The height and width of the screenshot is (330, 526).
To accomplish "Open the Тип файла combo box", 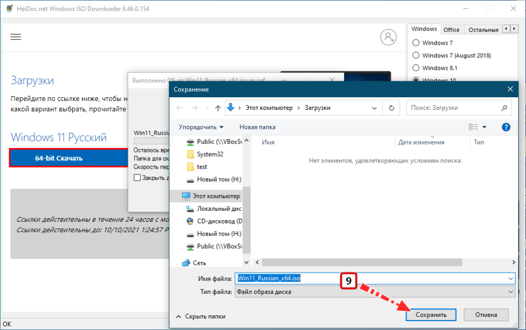I will click(x=375, y=292).
